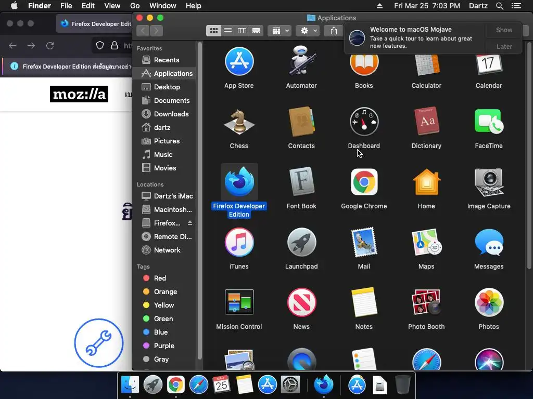Viewport: 533px width, 399px height.
Task: Select the Mission Control application icon
Action: pos(239,302)
